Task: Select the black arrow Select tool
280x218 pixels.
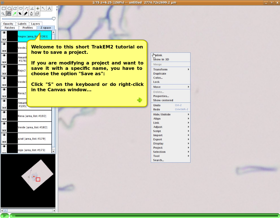Action: click(x=20, y=14)
